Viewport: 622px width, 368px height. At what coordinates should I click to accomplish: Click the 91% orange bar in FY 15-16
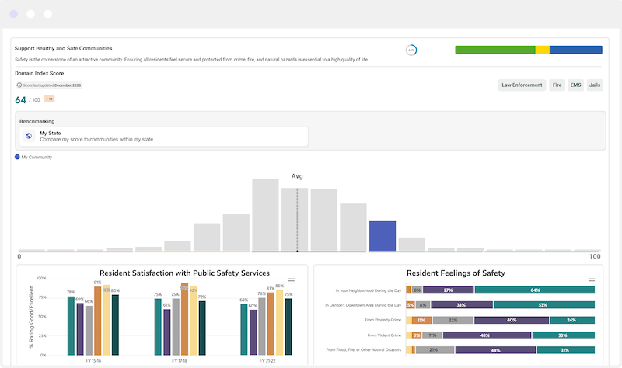[98, 321]
